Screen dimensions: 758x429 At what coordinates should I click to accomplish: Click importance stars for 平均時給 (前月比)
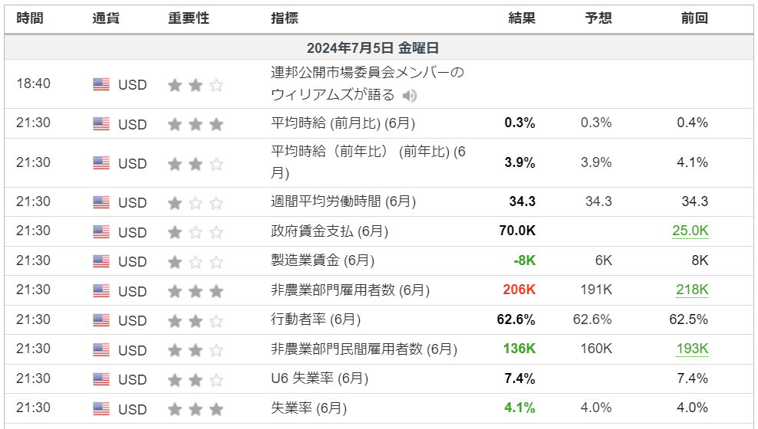196,124
